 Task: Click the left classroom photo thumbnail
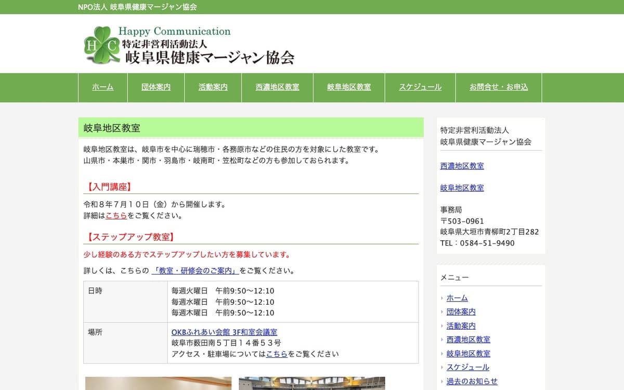pyautogui.click(x=158, y=383)
